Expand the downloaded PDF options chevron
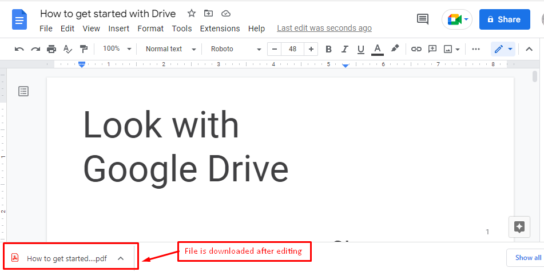The width and height of the screenshot is (544, 272). 121,258
